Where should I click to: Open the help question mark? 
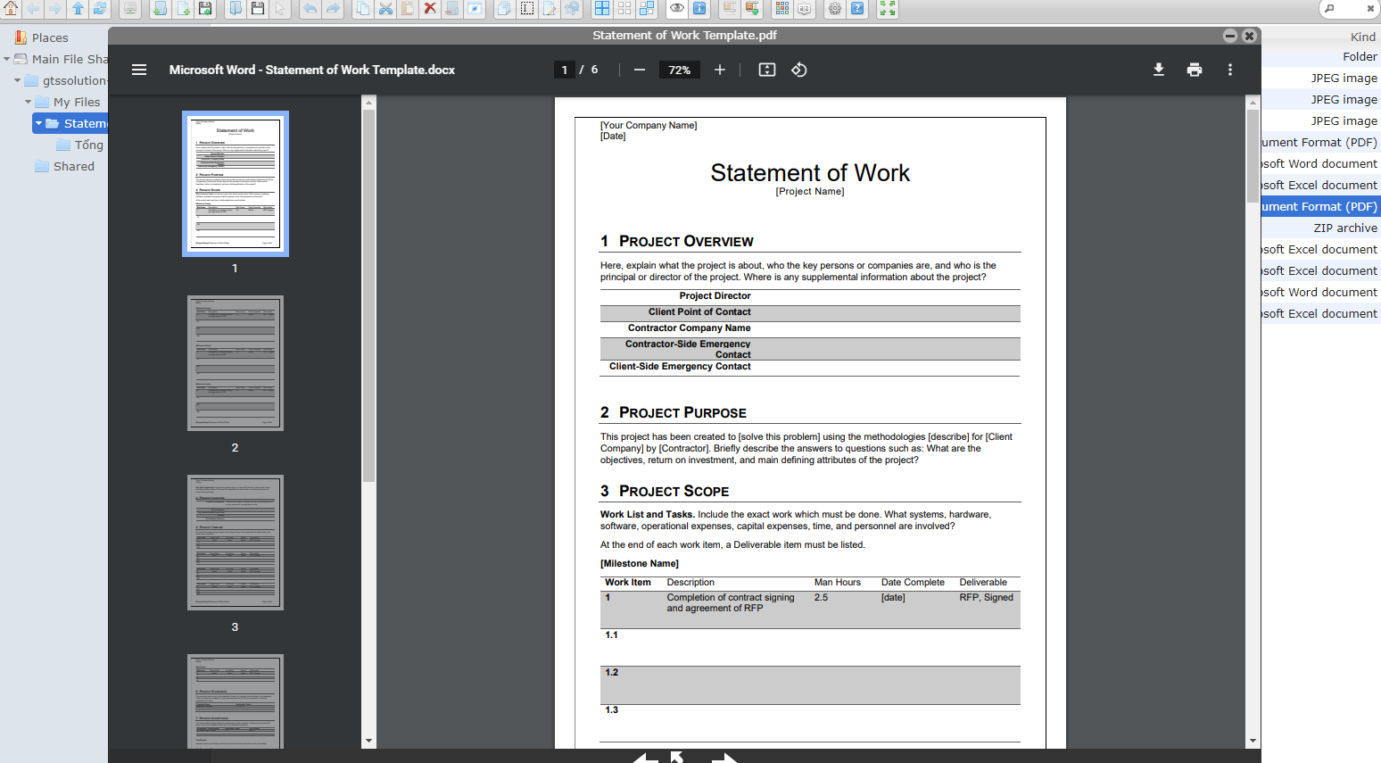(857, 9)
